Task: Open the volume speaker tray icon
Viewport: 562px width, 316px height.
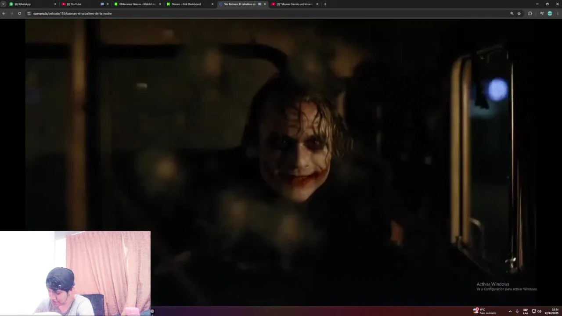Action: click(x=539, y=311)
